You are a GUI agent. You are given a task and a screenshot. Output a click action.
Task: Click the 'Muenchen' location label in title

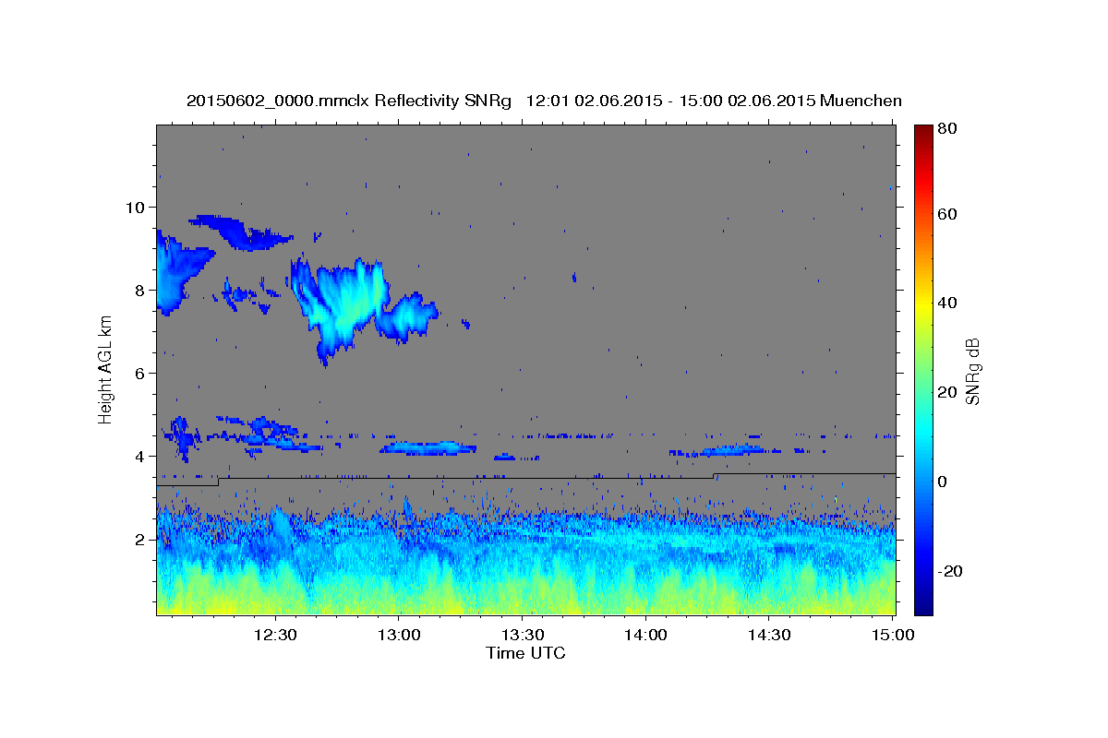[x=861, y=101]
